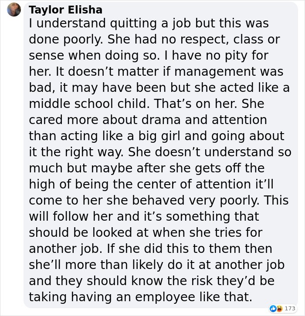Click the blue Like reaction icon

(273, 308)
